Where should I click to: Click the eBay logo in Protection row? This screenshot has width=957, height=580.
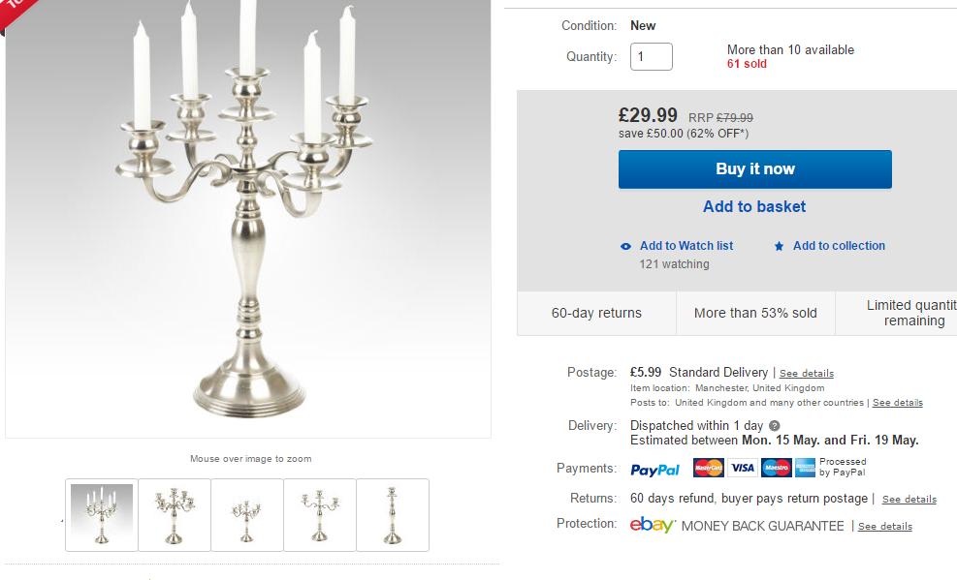[x=653, y=525]
